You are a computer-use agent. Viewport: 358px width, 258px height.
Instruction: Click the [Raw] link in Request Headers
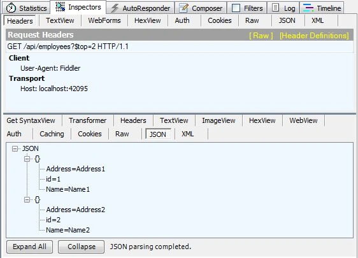tap(261, 36)
